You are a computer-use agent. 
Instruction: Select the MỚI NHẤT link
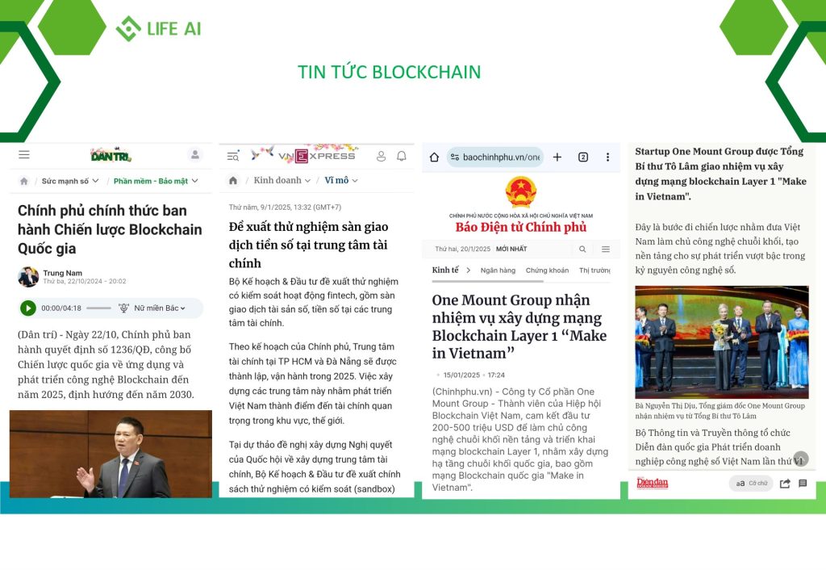[x=511, y=249]
